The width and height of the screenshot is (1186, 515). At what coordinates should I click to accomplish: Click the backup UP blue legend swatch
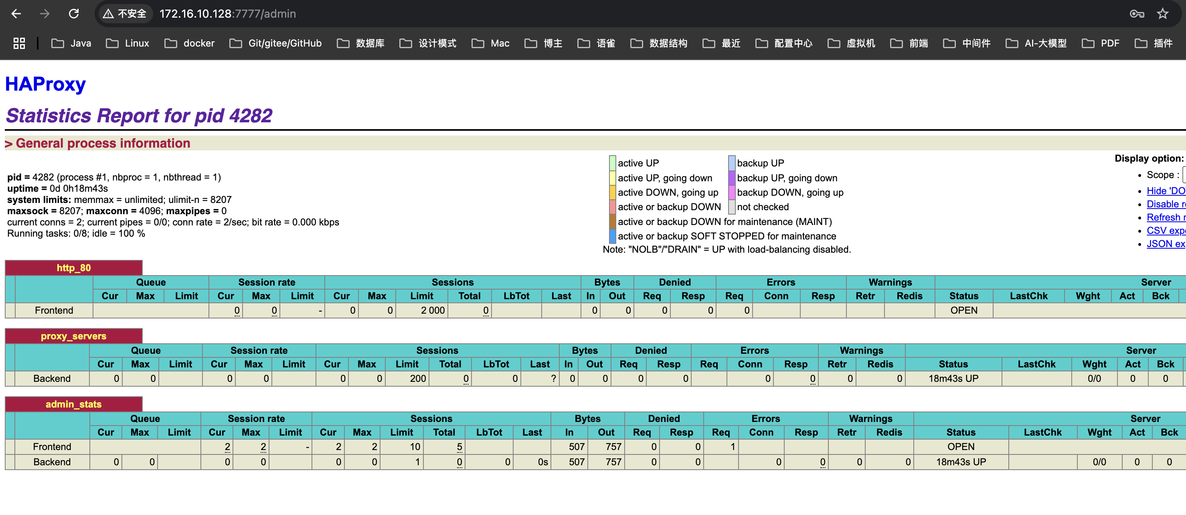[x=732, y=163]
